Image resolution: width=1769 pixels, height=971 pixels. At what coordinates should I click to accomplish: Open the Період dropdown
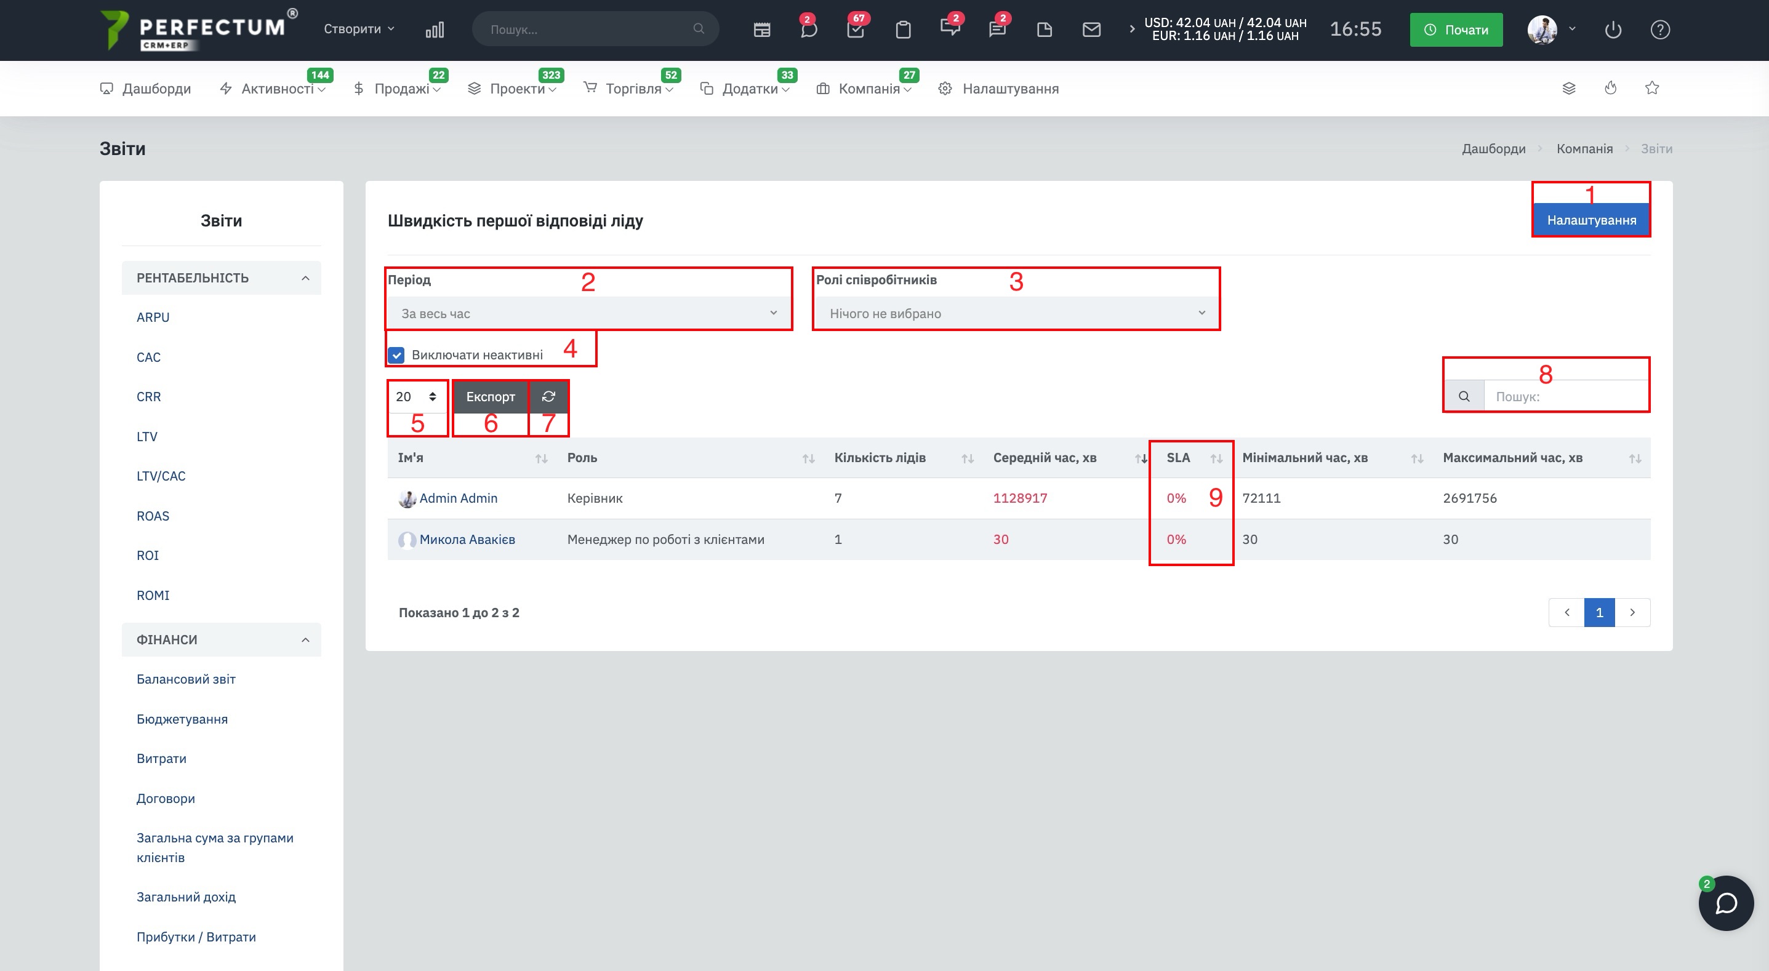pyautogui.click(x=588, y=313)
